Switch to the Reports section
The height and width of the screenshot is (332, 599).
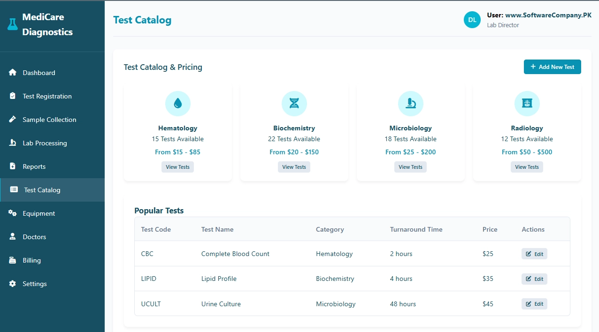coord(34,166)
